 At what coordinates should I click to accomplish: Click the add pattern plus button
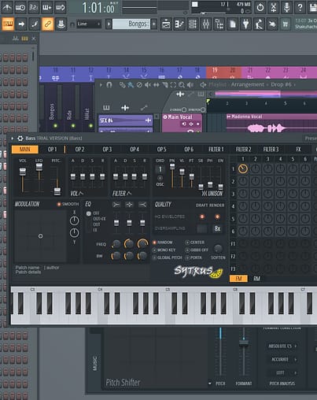point(154,24)
